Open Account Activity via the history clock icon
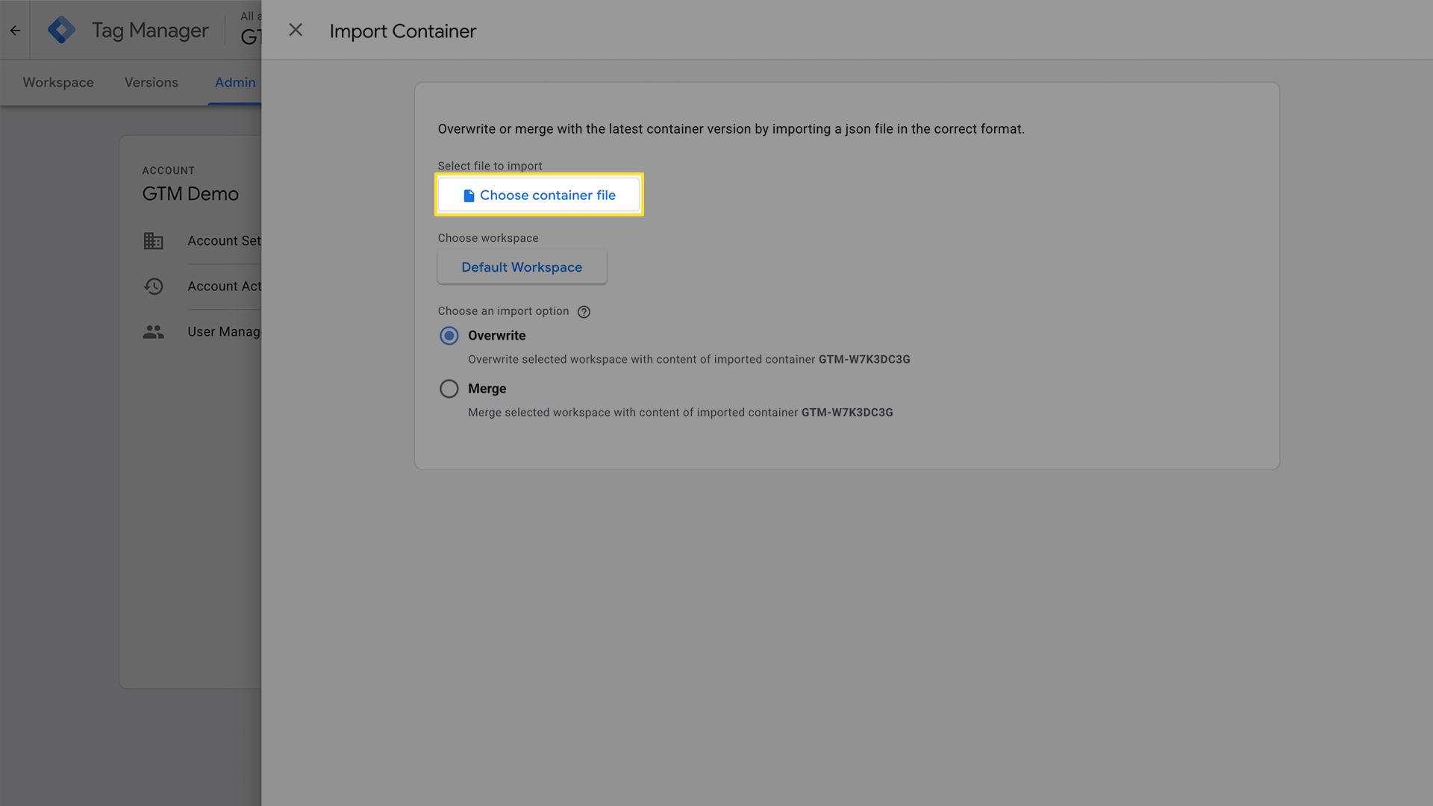This screenshot has height=806, width=1433. [x=154, y=286]
